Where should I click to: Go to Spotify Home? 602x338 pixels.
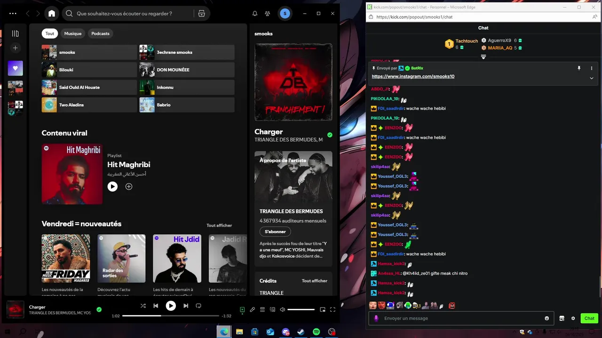(x=52, y=14)
